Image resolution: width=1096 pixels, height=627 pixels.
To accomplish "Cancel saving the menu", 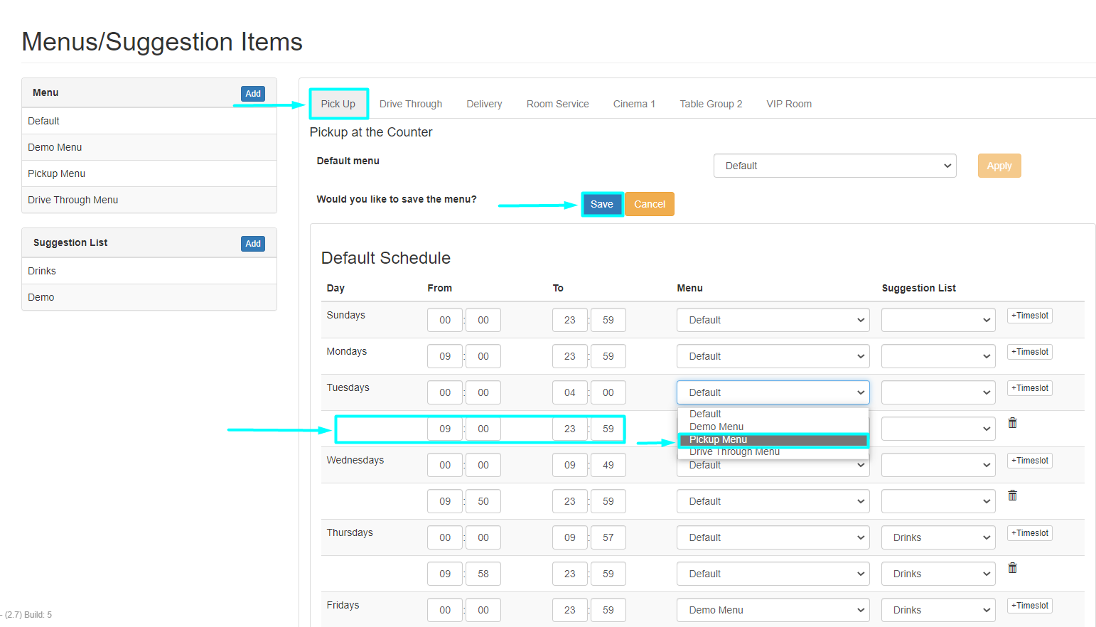I will (650, 204).
